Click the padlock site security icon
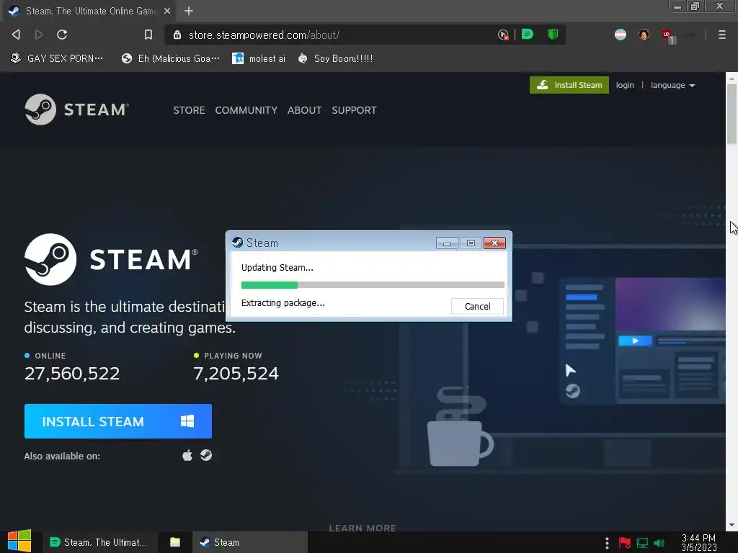Image resolution: width=738 pixels, height=553 pixels. [177, 35]
